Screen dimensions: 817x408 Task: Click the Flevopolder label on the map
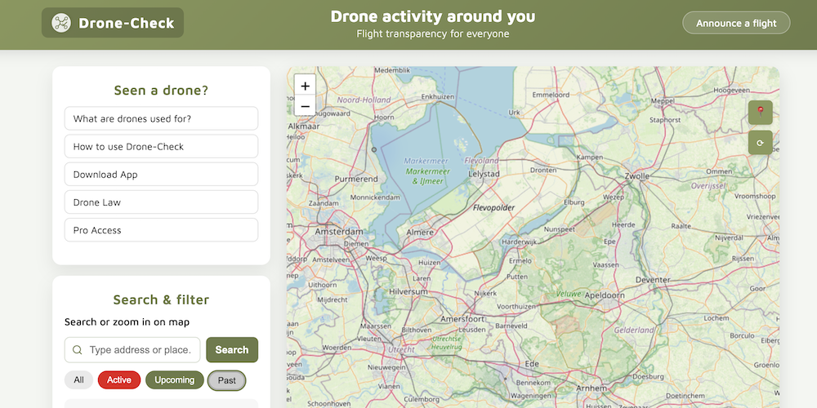click(493, 207)
